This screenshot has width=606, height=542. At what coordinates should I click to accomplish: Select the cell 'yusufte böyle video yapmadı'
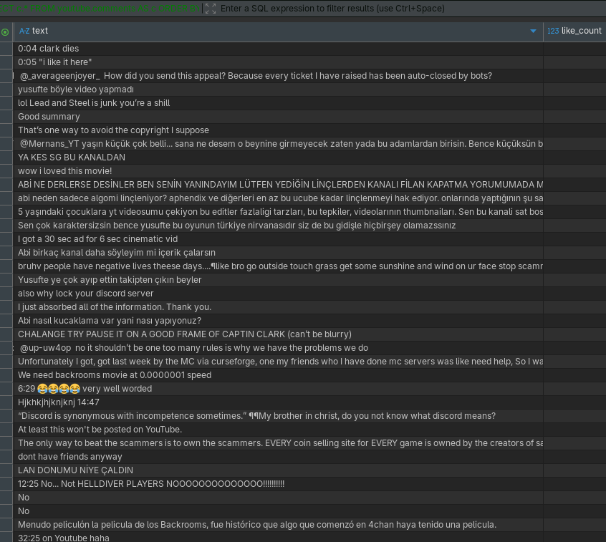point(278,89)
